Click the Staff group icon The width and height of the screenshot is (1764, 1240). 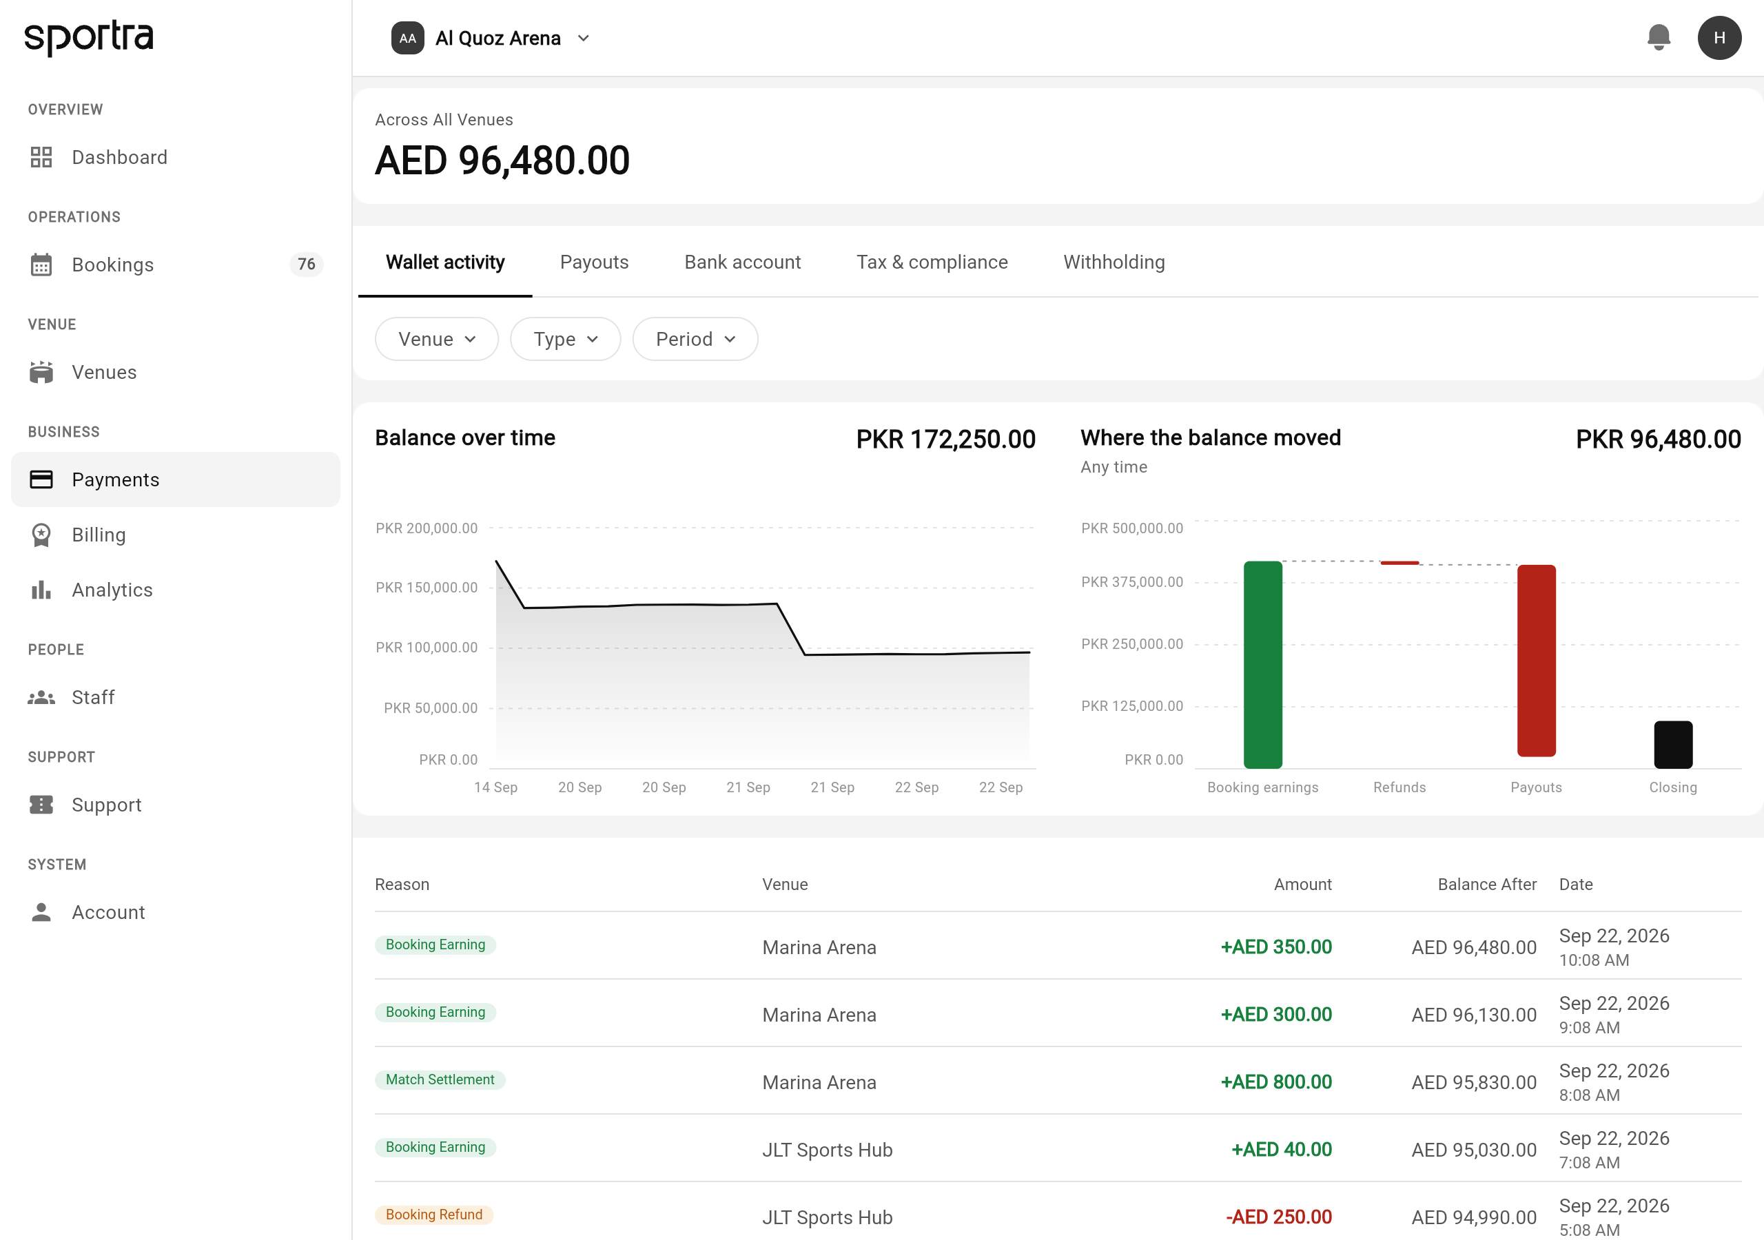(41, 698)
